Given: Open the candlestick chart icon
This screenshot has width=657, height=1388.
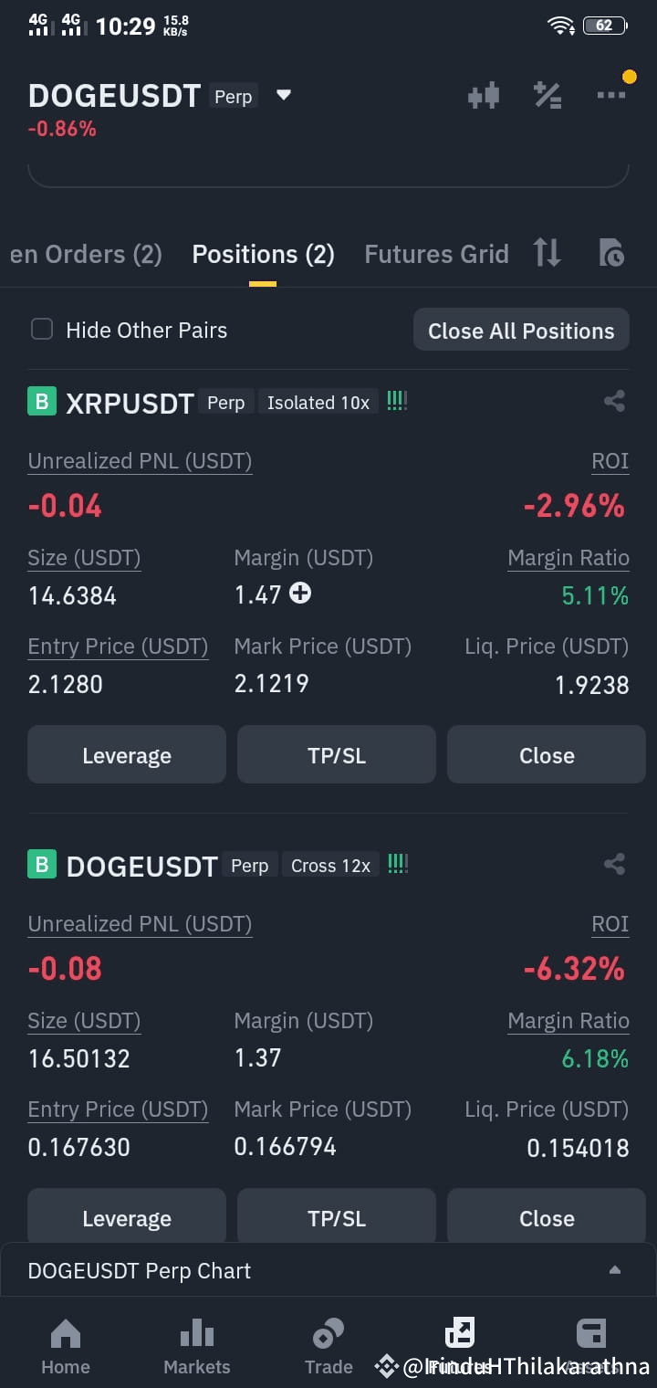Looking at the screenshot, I should click(x=484, y=95).
